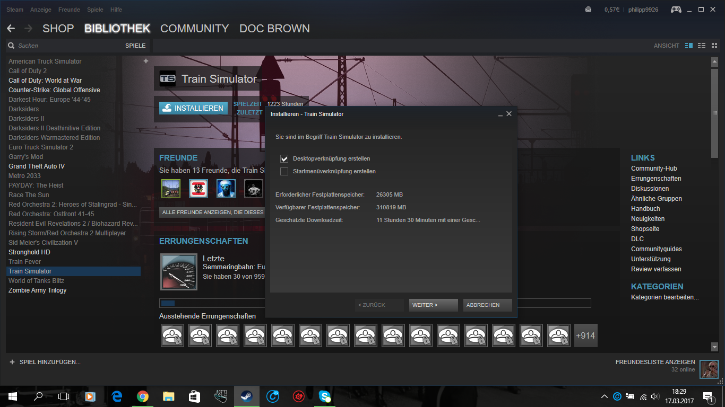
Task: Click the +914 remaining achievements tile
Action: pyautogui.click(x=586, y=335)
